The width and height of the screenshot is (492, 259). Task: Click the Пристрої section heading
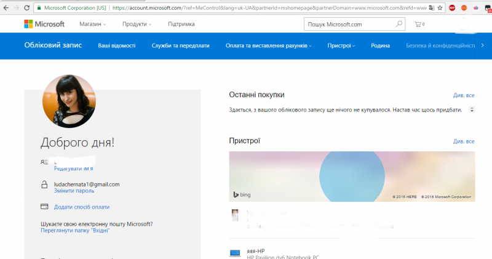(244, 141)
